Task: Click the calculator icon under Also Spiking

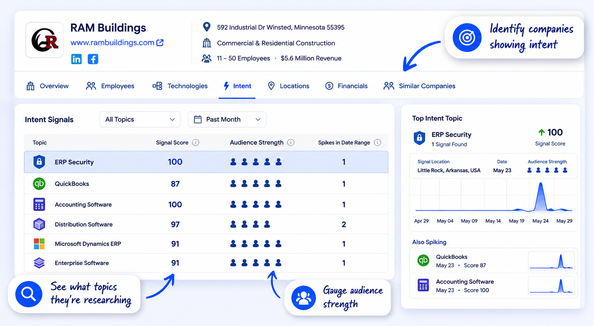Action: coord(423,285)
